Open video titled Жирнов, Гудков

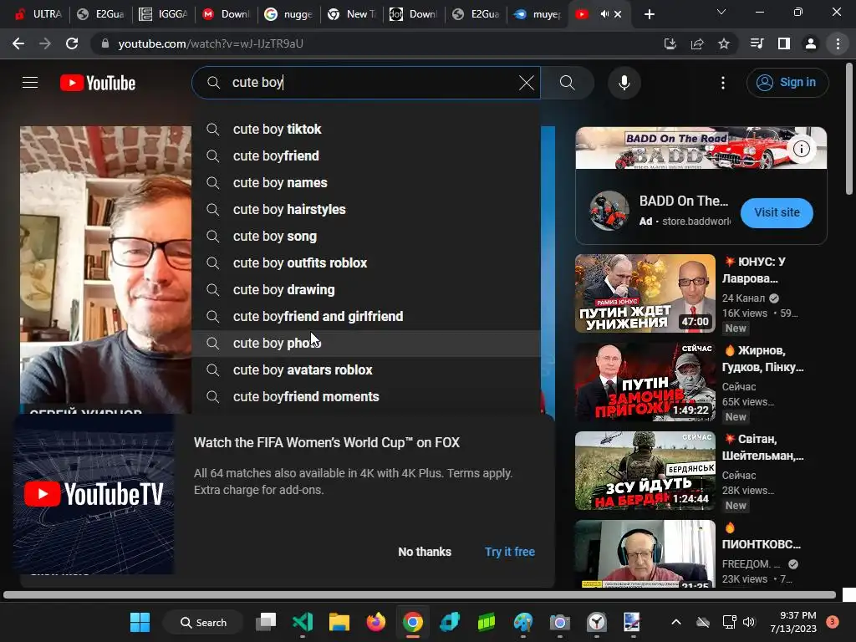click(763, 359)
